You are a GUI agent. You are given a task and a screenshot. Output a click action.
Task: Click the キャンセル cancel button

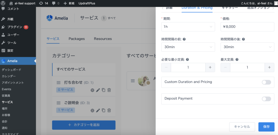[242, 127]
